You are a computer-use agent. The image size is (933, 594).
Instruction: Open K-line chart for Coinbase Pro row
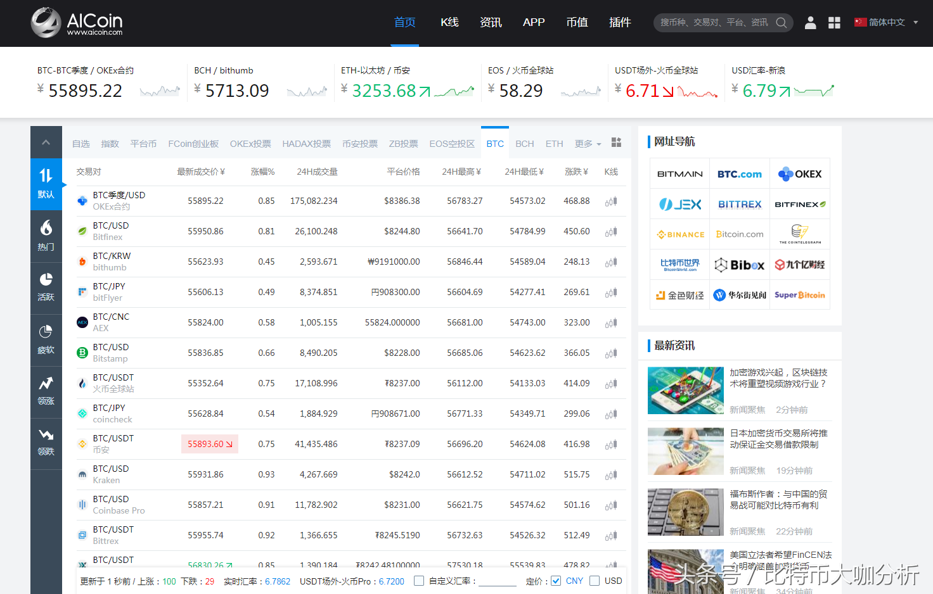click(x=611, y=505)
